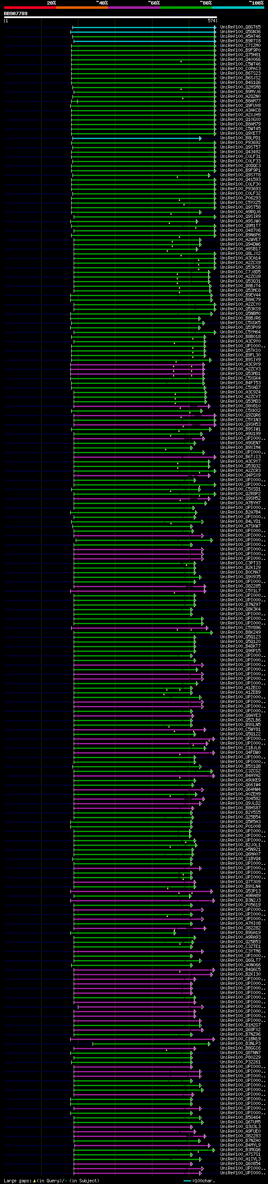The width and height of the screenshot is (268, 1184).
Task: Click the green alignment bar for UniRef100_Q9ST58
Action: point(143,207)
